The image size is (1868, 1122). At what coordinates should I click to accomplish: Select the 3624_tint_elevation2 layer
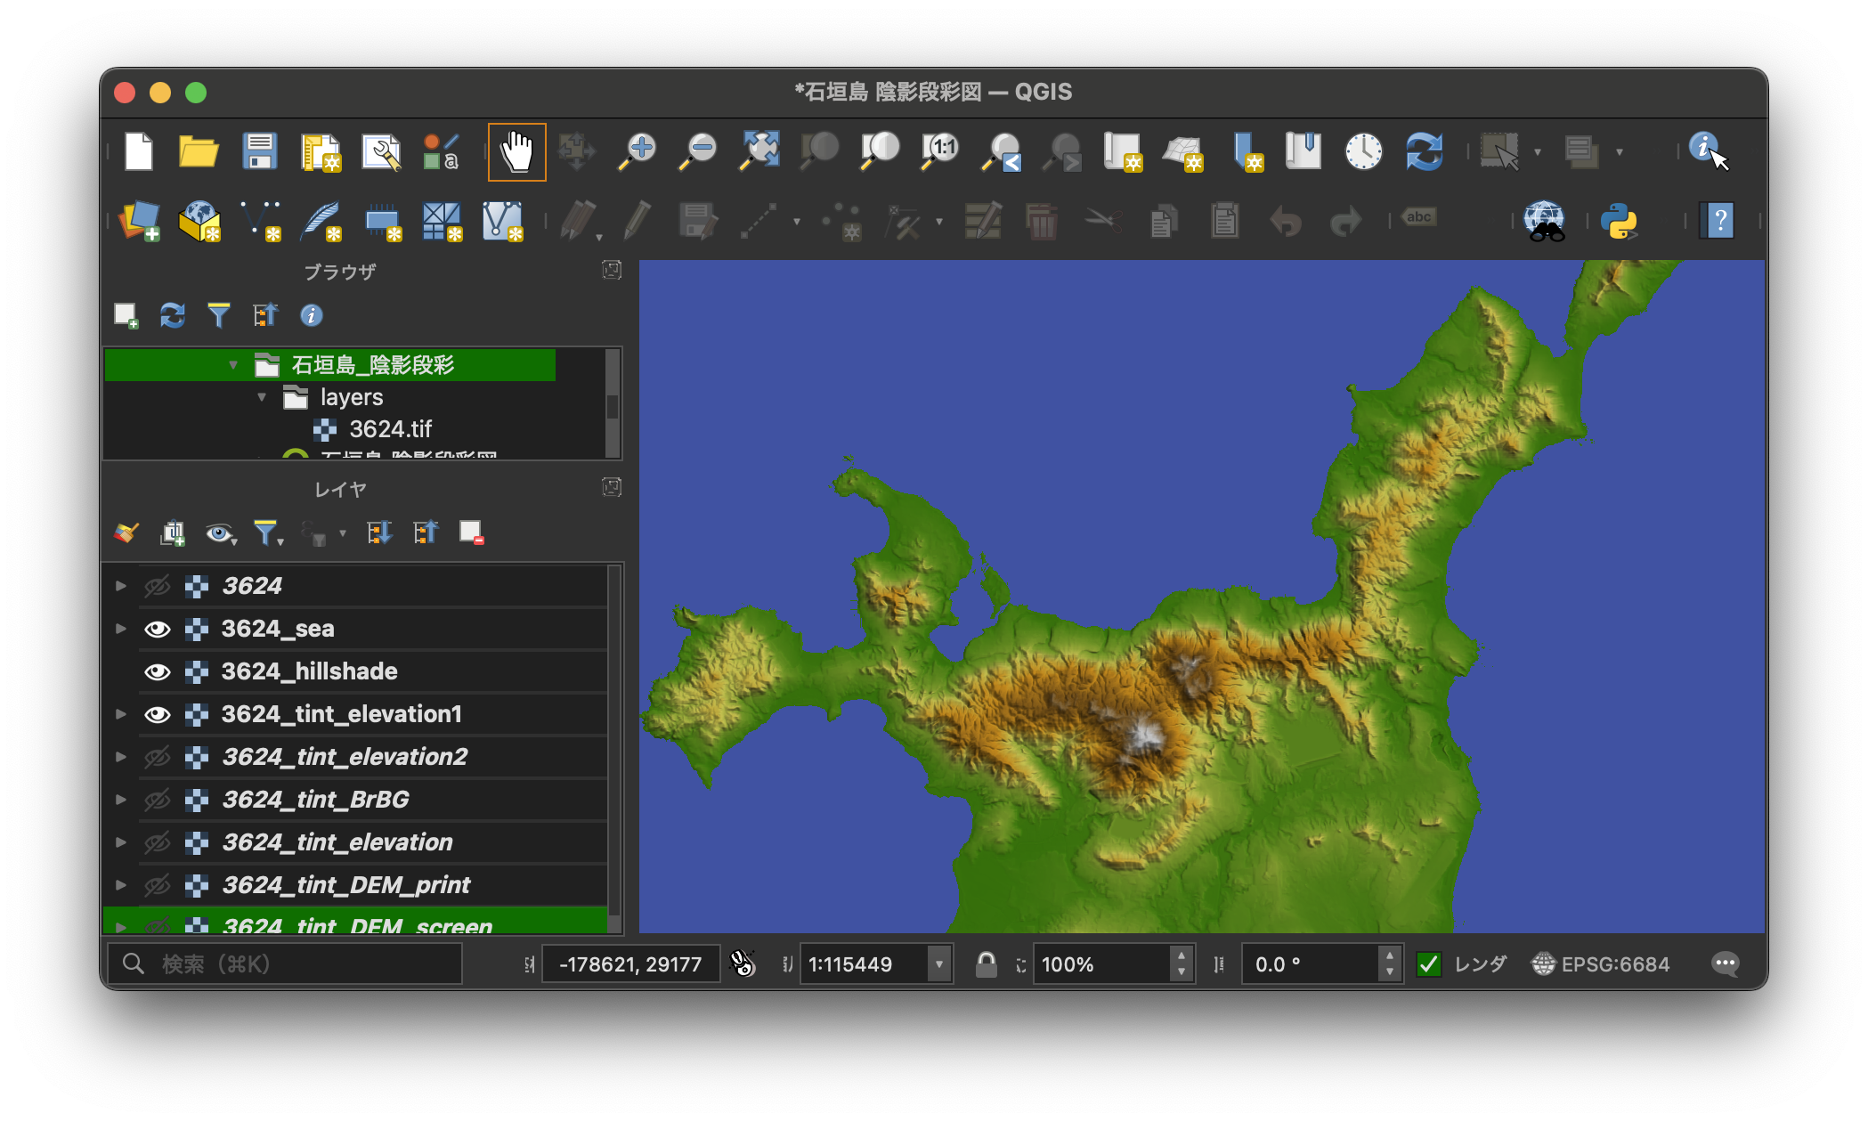click(x=345, y=757)
